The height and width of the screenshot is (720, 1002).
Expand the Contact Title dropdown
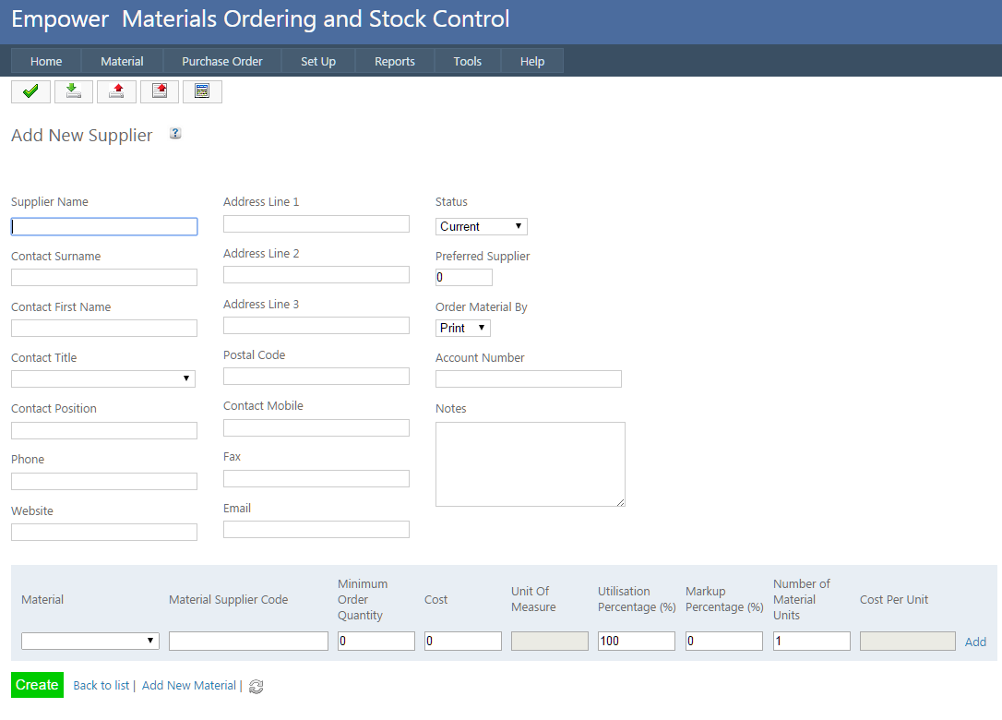coord(103,378)
